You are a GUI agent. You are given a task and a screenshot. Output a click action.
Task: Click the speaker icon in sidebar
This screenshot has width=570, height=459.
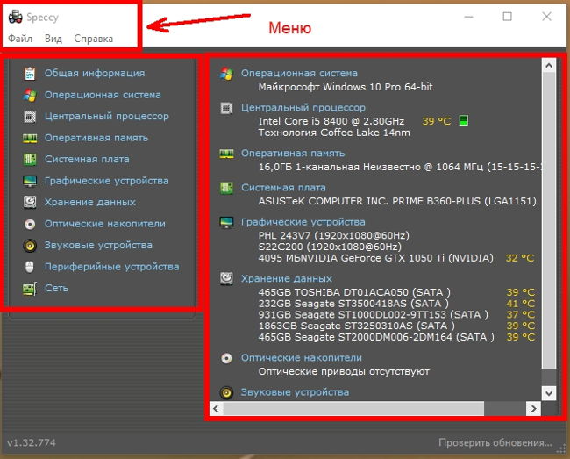tap(30, 246)
